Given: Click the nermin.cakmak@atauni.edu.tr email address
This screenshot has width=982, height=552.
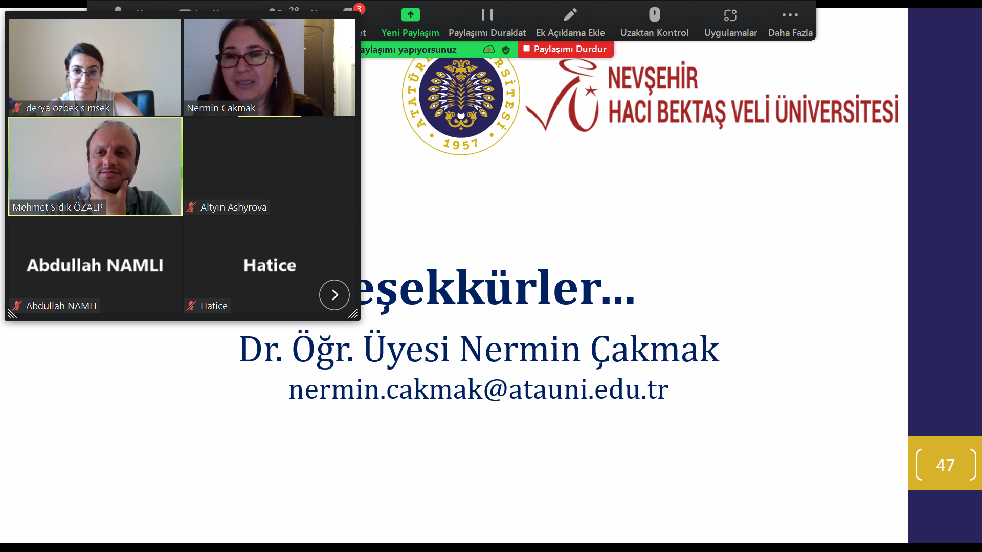Looking at the screenshot, I should coord(478,389).
